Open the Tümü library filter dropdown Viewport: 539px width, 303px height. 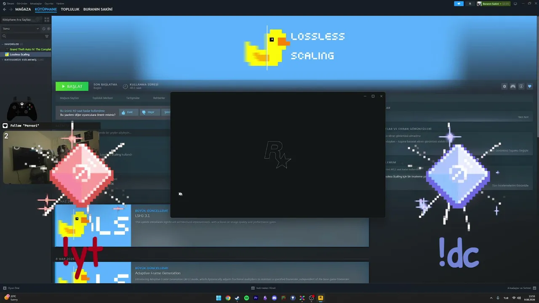click(x=21, y=29)
